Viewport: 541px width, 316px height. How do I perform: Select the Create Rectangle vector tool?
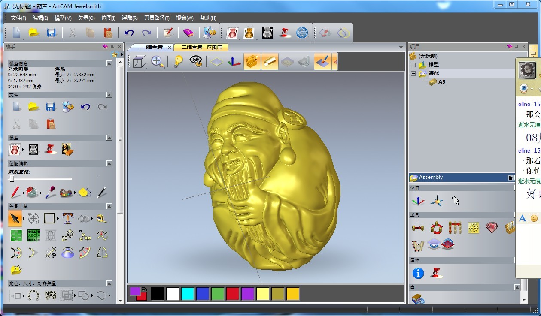(x=49, y=219)
